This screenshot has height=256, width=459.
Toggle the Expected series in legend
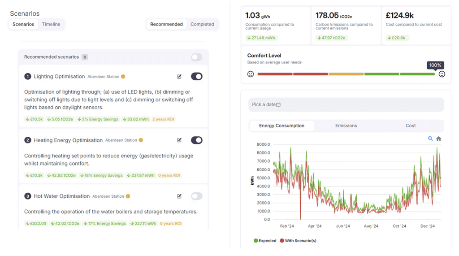point(265,241)
